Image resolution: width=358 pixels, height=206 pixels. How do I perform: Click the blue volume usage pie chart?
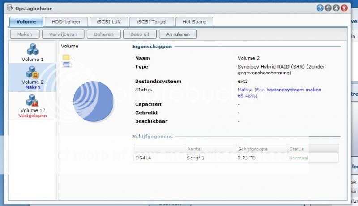click(93, 101)
